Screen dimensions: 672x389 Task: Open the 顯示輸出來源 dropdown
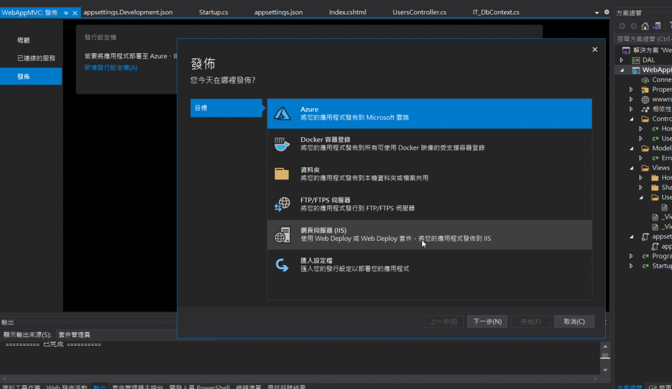pyautogui.click(x=117, y=335)
